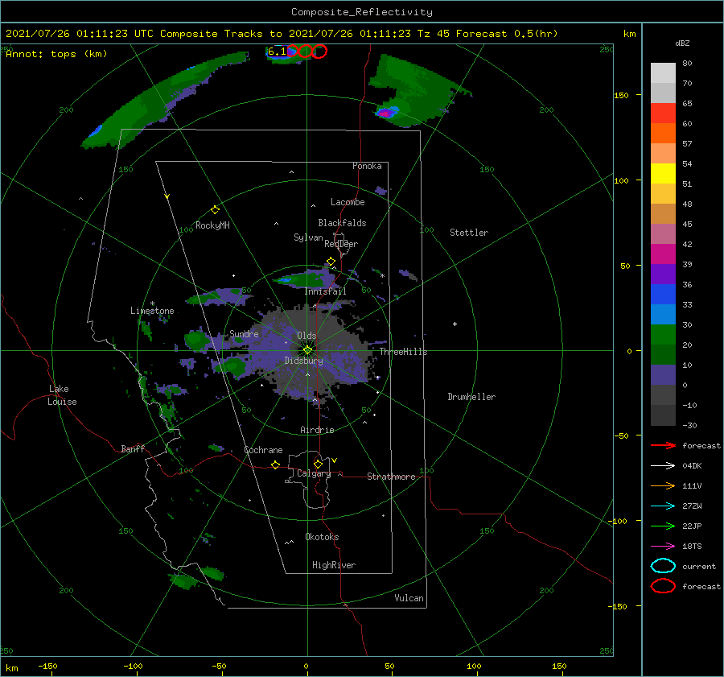Image resolution: width=724 pixels, height=677 pixels.
Task: Click the Banff label
Action: (133, 448)
